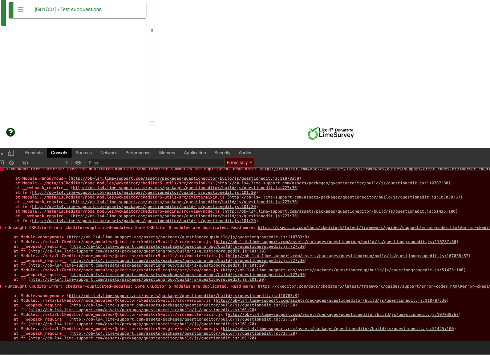This screenshot has width=490, height=355.
Task: Switch to the Elements tab
Action: 33,153
